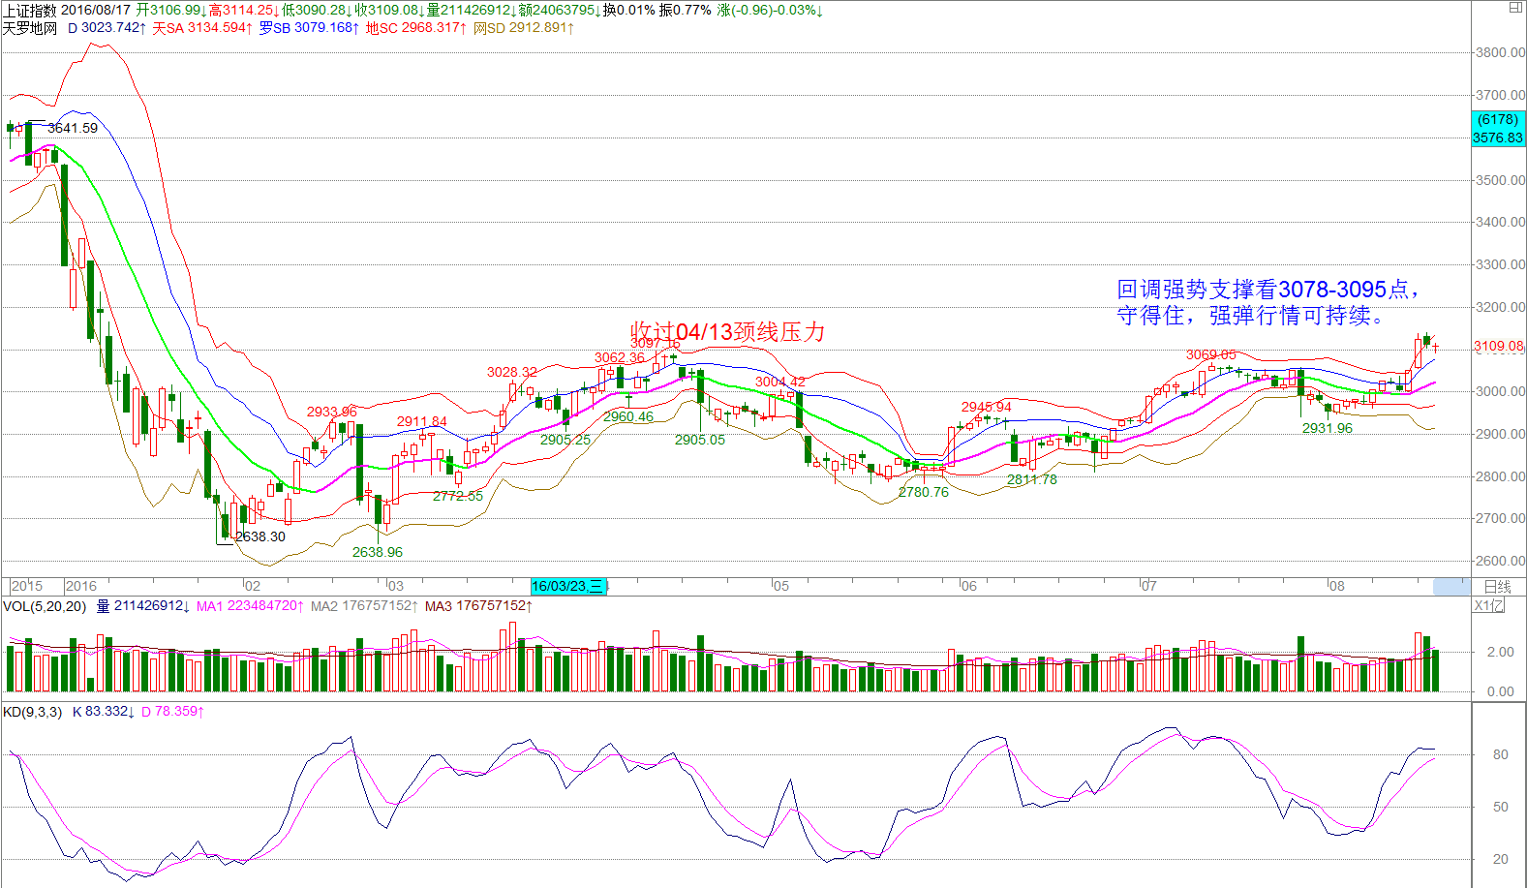Click the 天罗地网 indicator name

point(29,28)
